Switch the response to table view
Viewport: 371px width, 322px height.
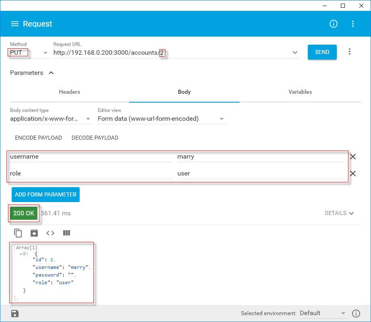(x=66, y=233)
